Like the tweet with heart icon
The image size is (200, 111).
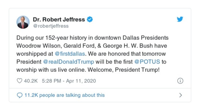tap(19, 81)
